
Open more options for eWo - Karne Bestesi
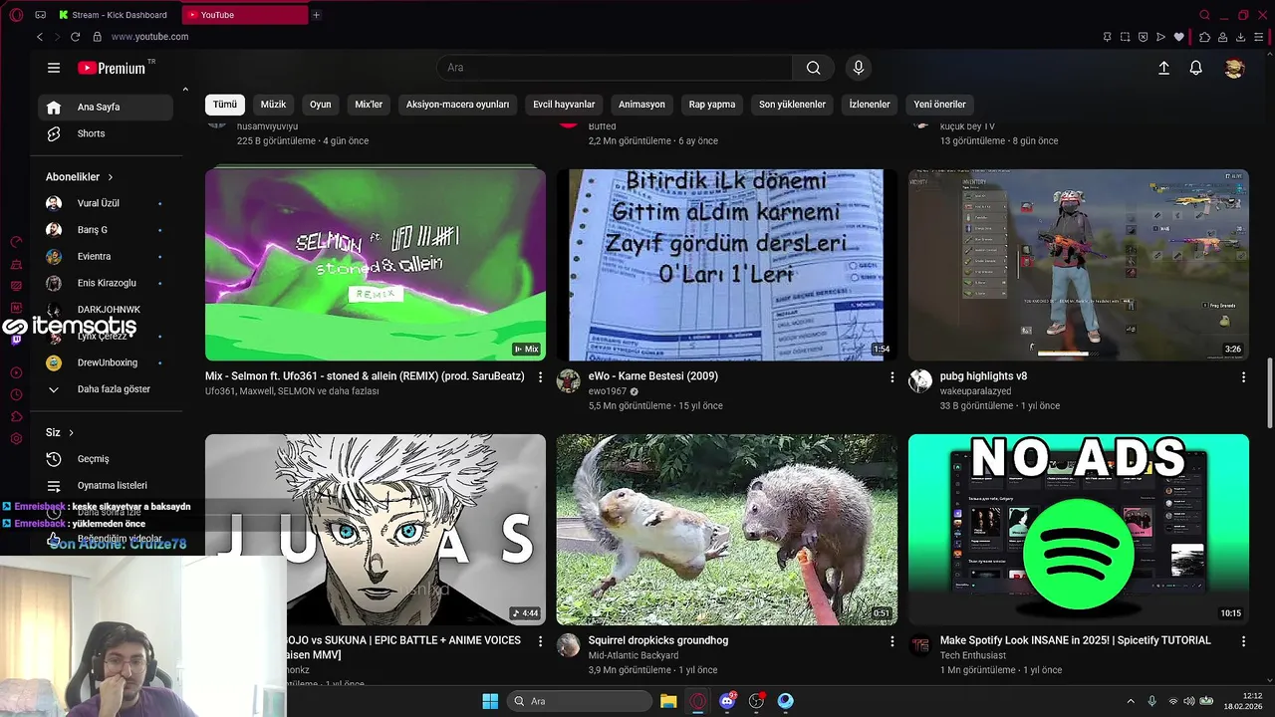892,377
